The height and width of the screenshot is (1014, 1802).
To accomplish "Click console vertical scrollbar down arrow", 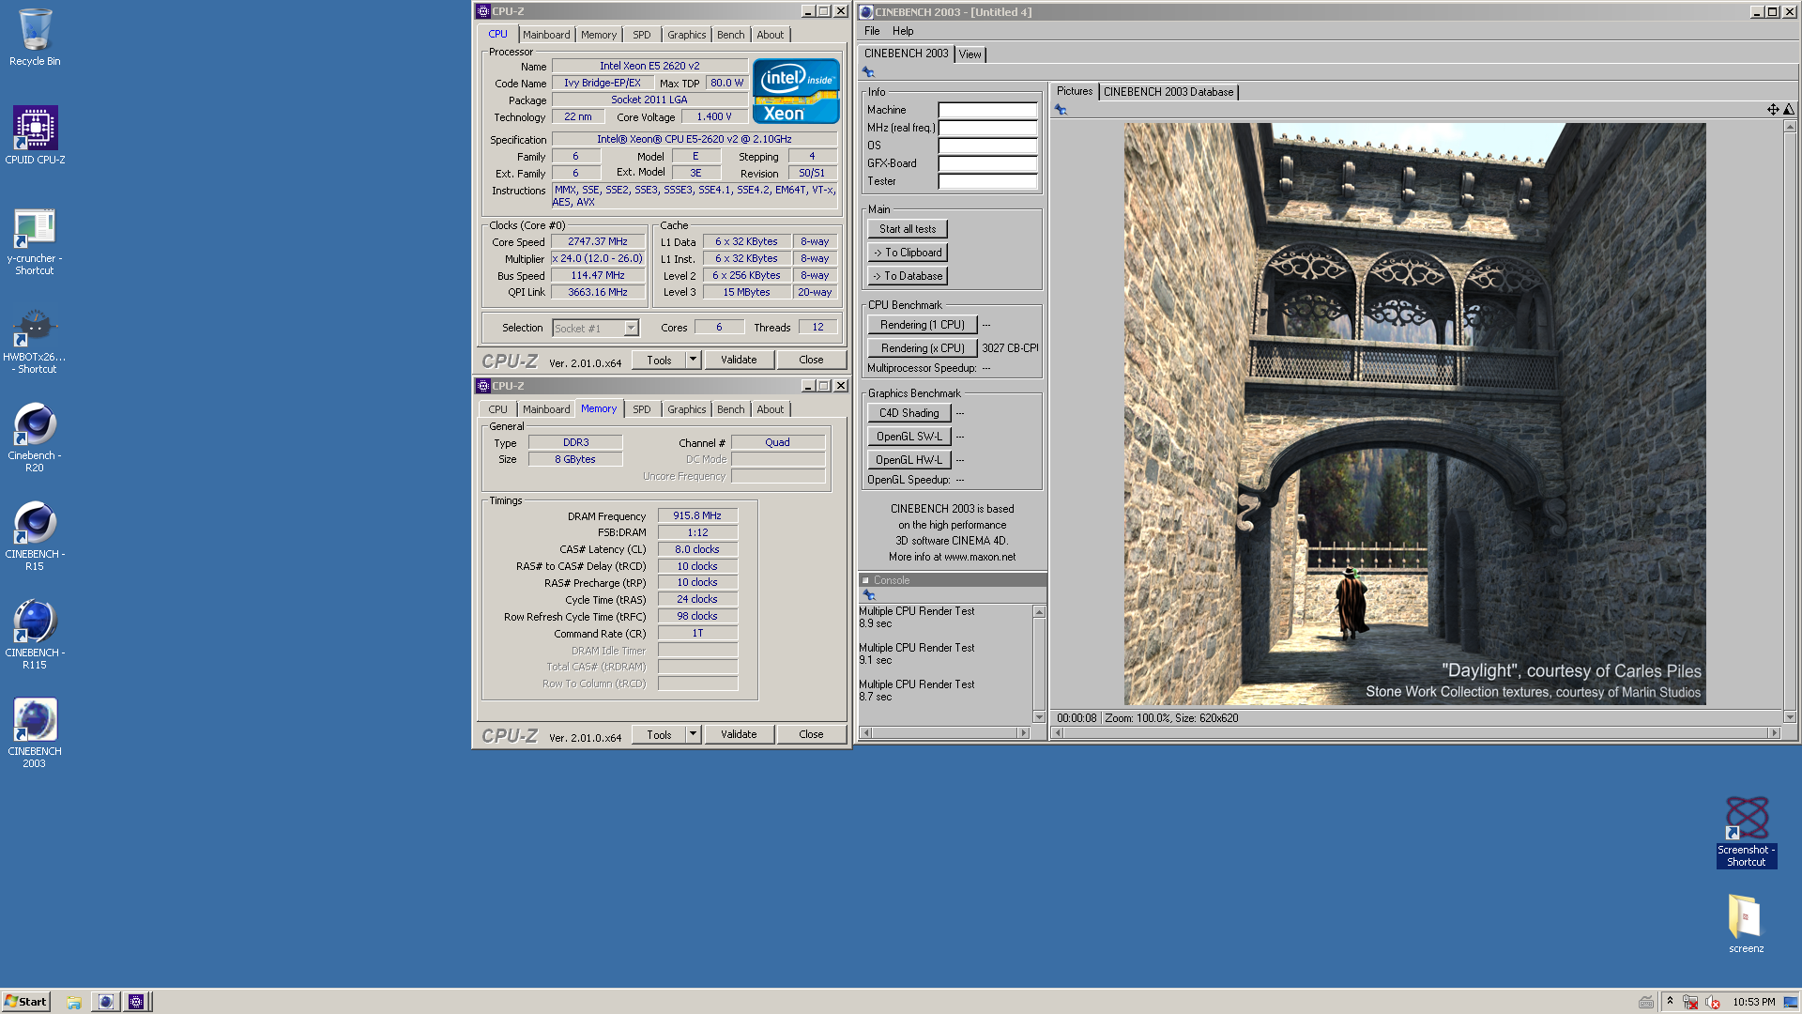I will (1039, 717).
